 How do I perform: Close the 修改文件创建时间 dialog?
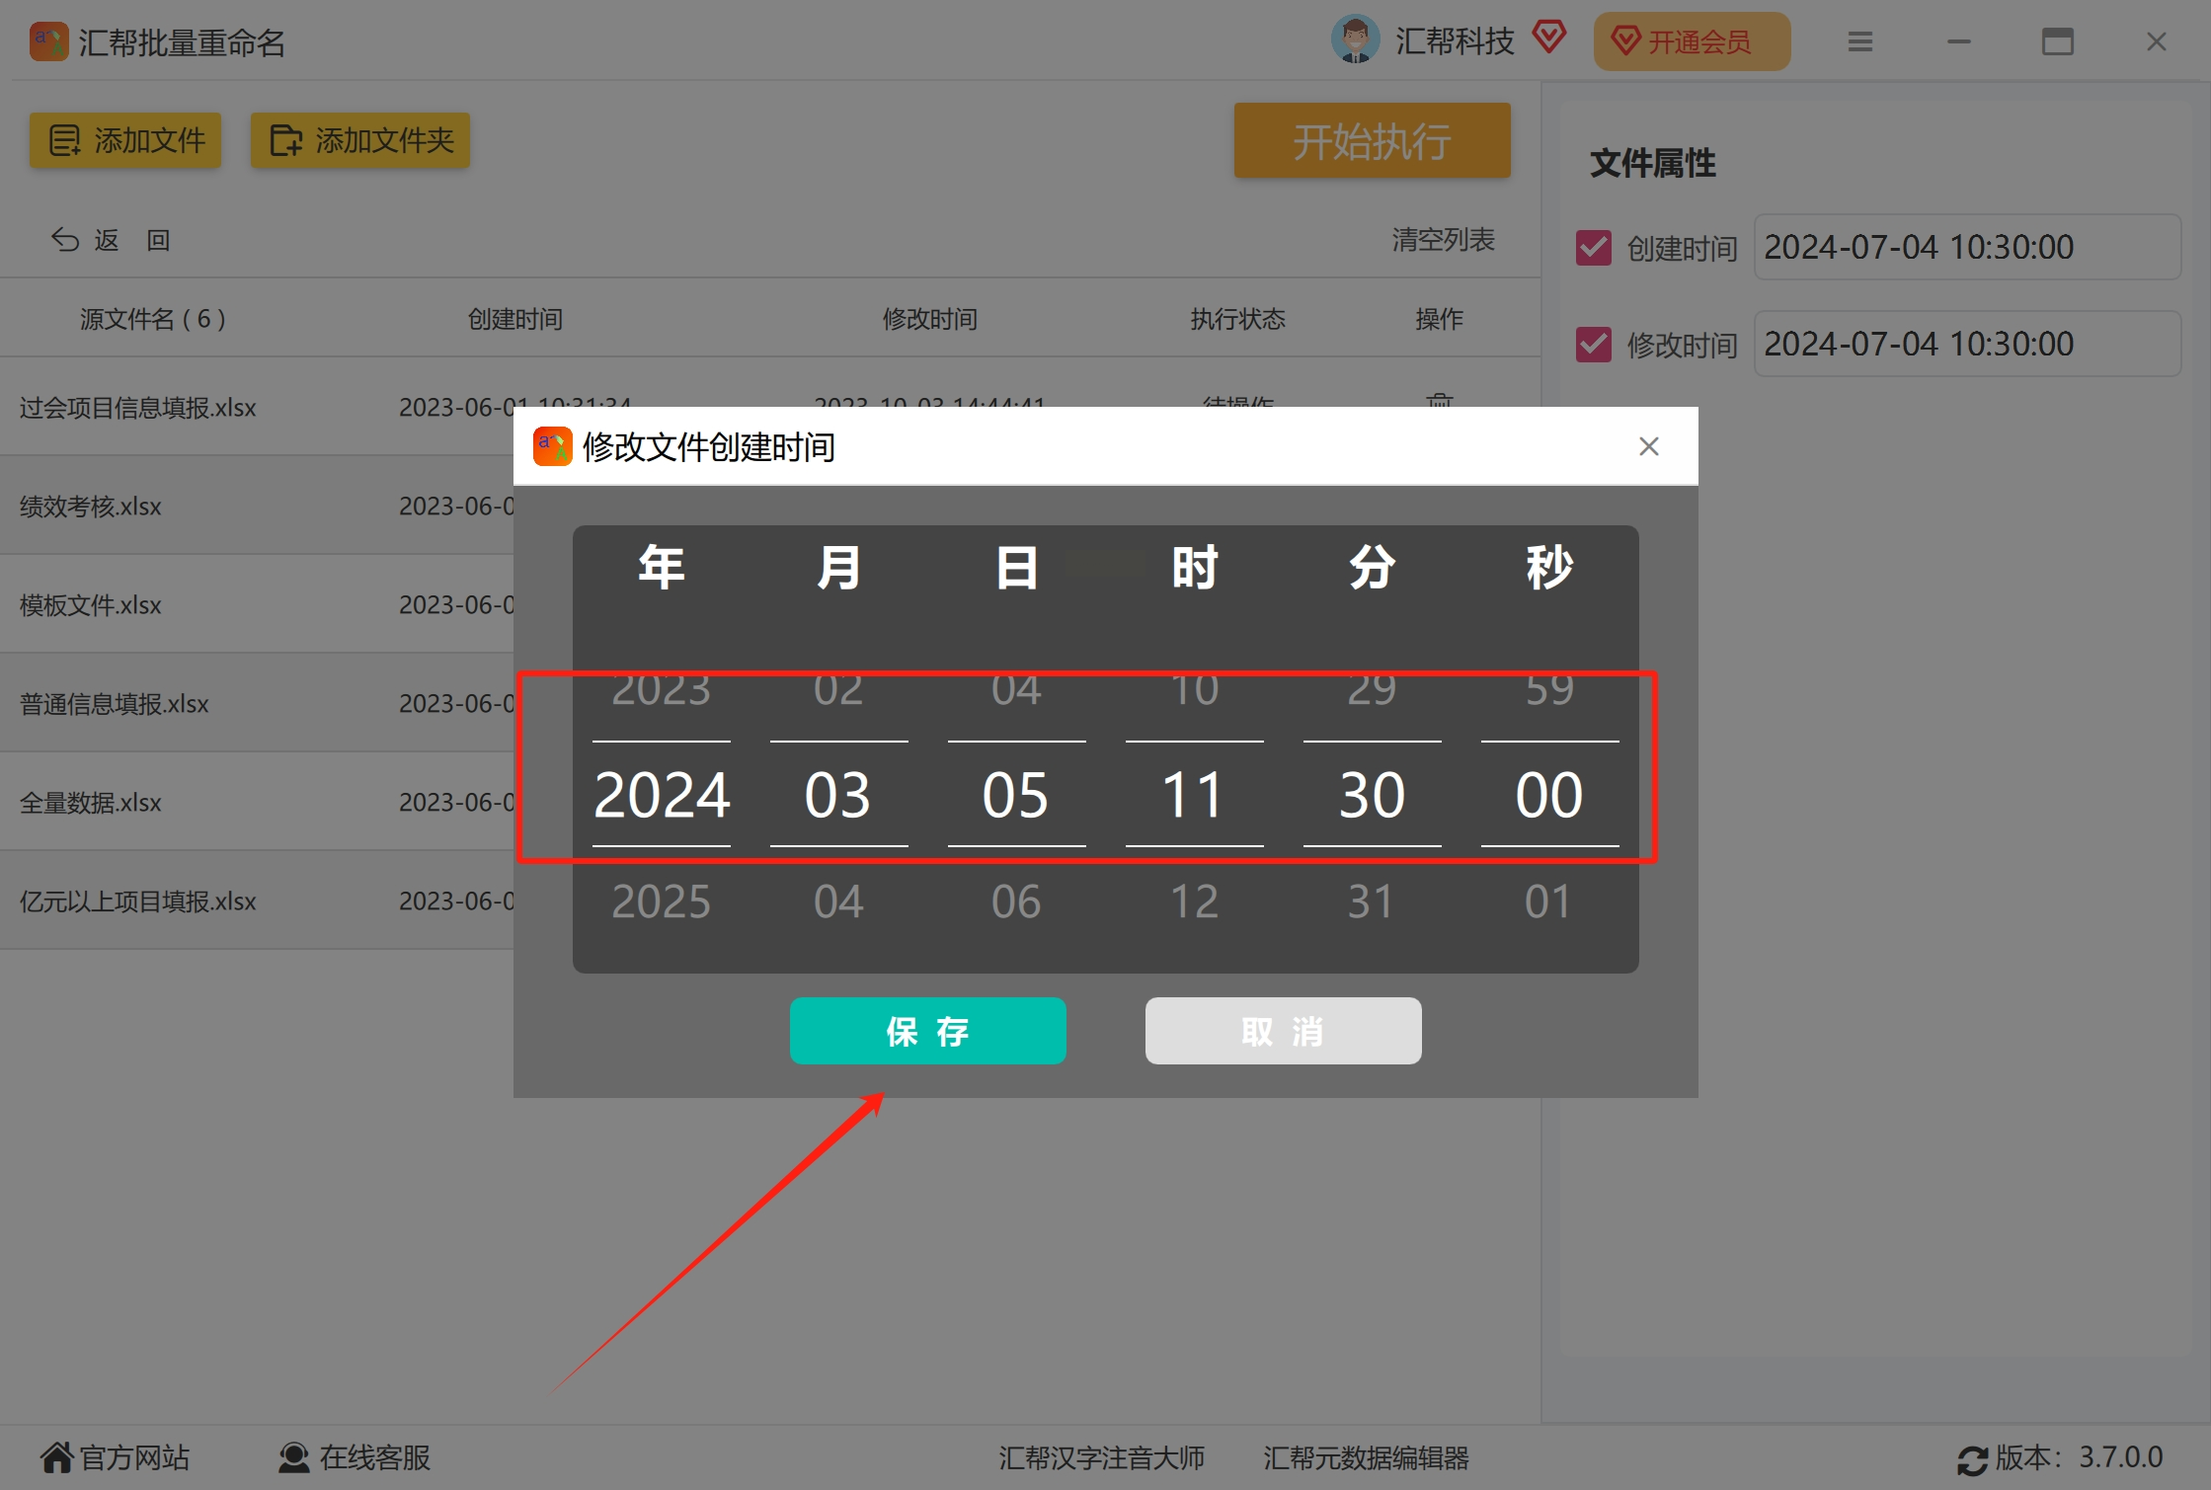1648,446
